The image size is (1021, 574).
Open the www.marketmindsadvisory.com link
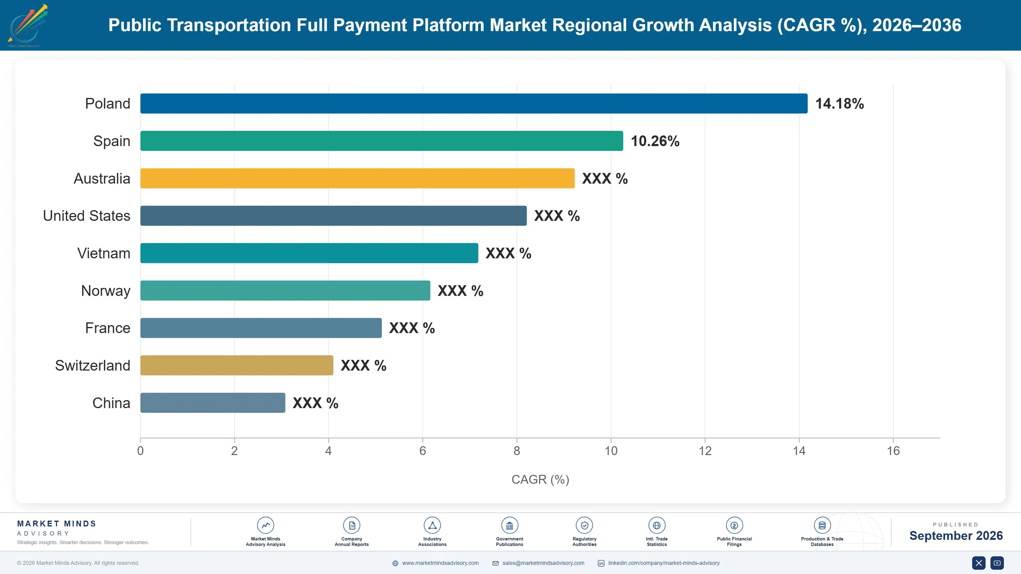coord(440,563)
